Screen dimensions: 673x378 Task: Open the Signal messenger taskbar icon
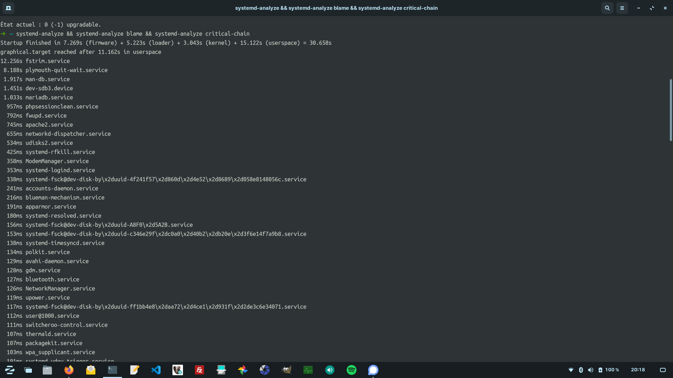point(373,370)
